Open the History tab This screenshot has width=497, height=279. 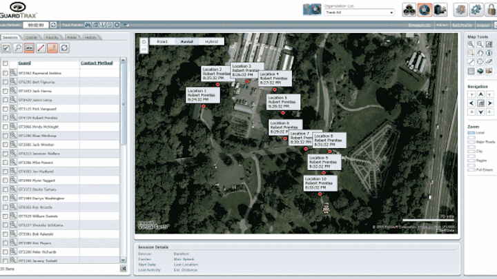90,37
